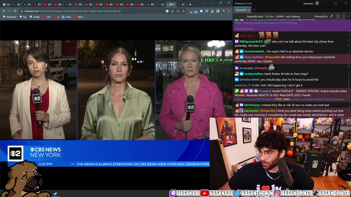This screenshot has height=197, width=351.
Task: Open 'yt' bookmark
Action: [x=56, y=17]
